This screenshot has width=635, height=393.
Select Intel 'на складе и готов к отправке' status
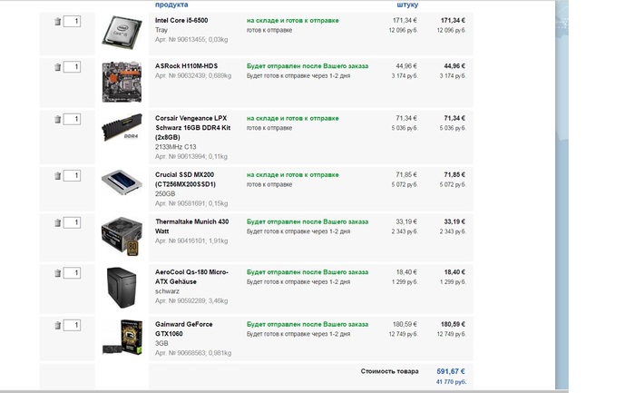click(293, 20)
